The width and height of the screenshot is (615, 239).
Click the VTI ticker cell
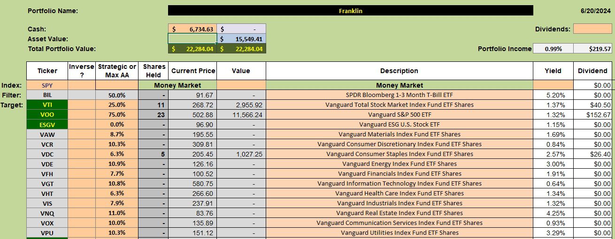coord(47,105)
